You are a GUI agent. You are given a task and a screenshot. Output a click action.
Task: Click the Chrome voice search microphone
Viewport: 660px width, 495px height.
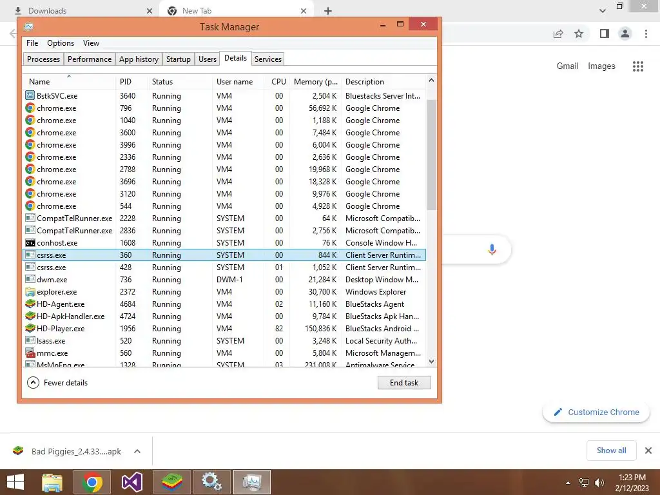point(492,249)
